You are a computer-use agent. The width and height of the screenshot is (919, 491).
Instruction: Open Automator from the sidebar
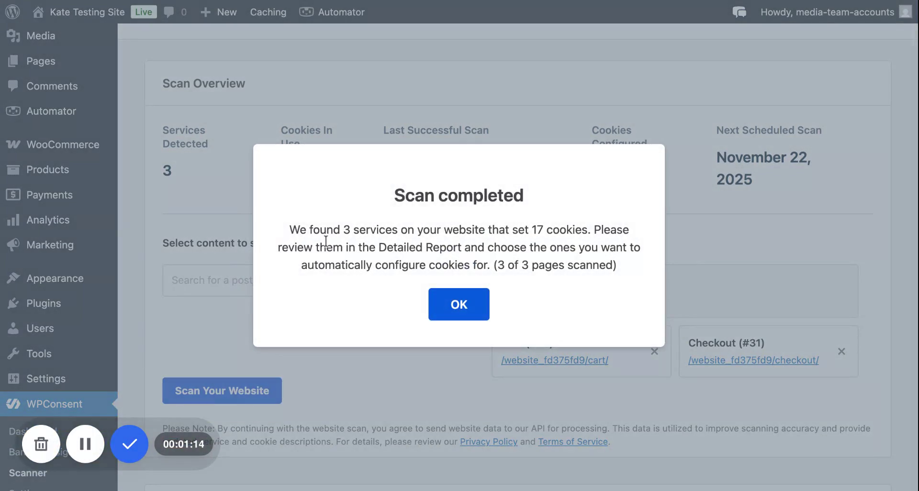pyautogui.click(x=51, y=111)
